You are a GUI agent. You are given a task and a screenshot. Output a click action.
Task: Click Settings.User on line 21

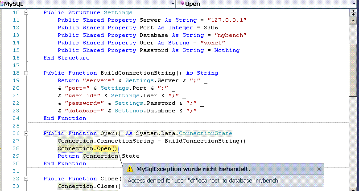134,95
